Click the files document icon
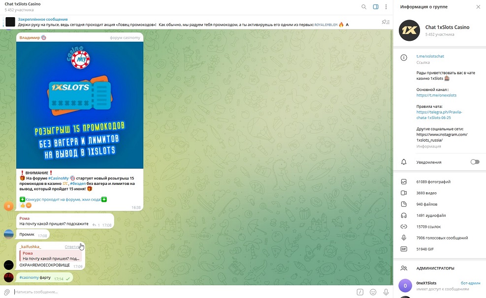Viewport: 486px width, 298px height. tap(404, 204)
